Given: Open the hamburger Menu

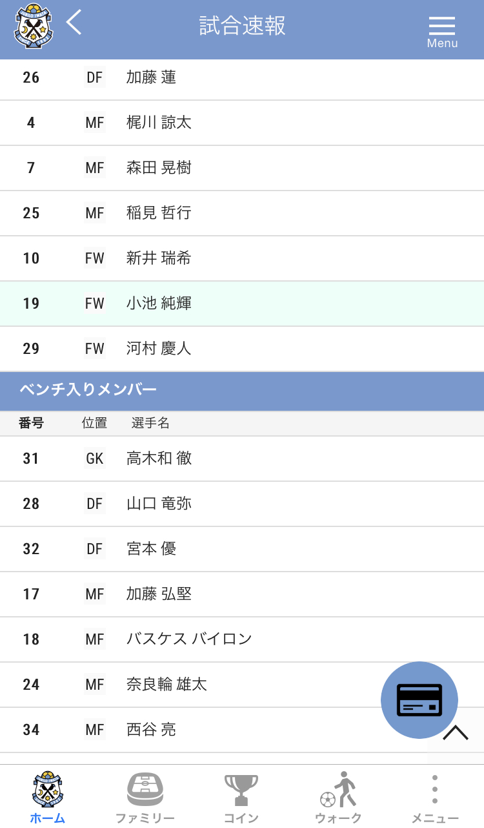Looking at the screenshot, I should pos(442,30).
